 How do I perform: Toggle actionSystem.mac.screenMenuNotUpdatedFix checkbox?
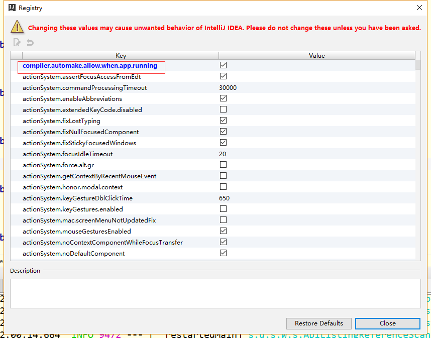tap(223, 220)
